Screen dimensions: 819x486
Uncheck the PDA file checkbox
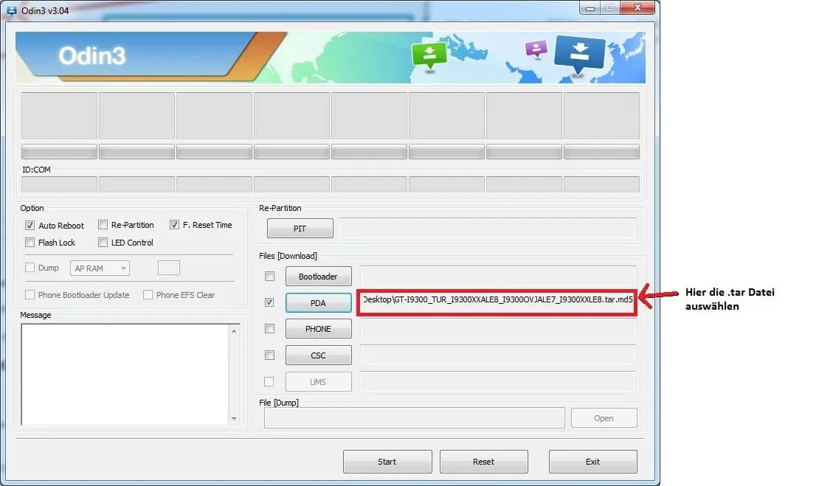point(269,303)
